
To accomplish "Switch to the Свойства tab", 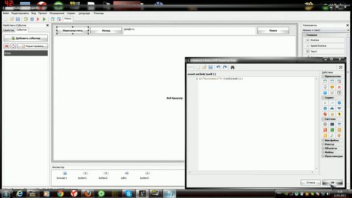I will 9,30.
